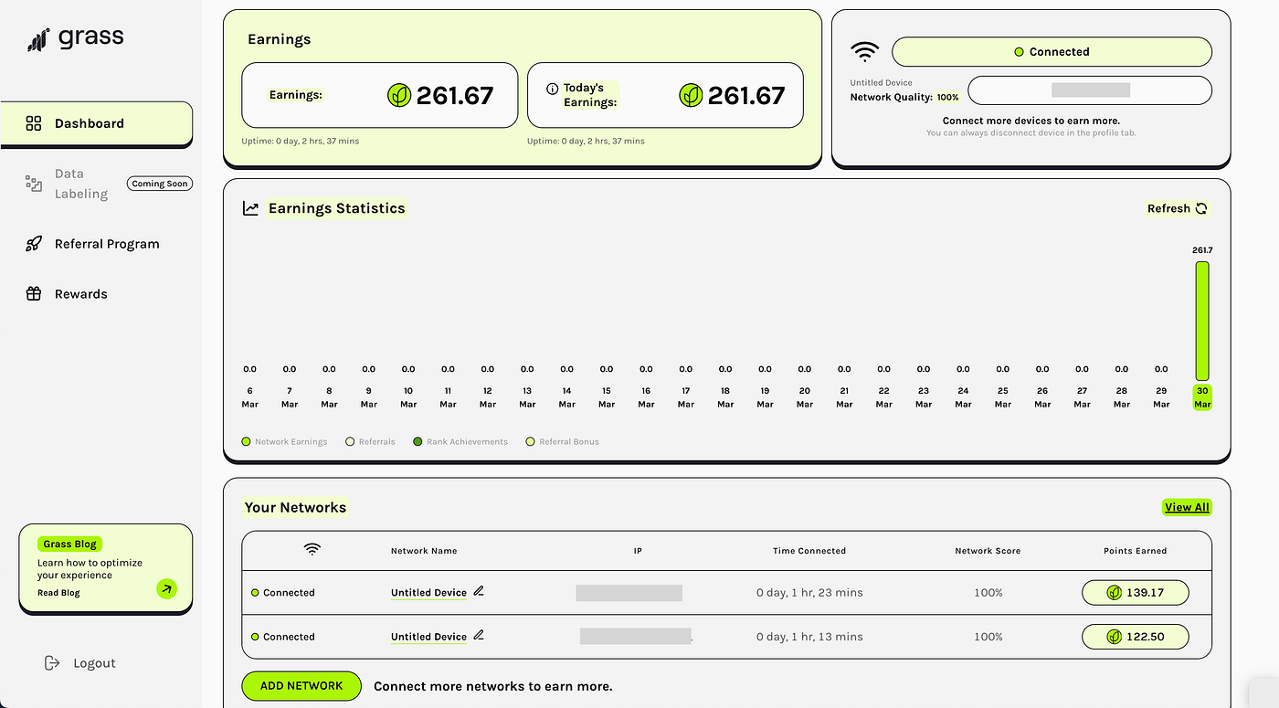The height and width of the screenshot is (708, 1279).
Task: Click the Network Score column header
Action: [x=988, y=551]
